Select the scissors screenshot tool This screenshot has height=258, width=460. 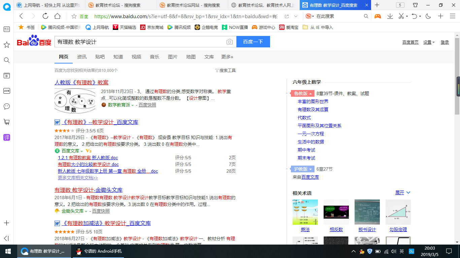[x=401, y=16]
